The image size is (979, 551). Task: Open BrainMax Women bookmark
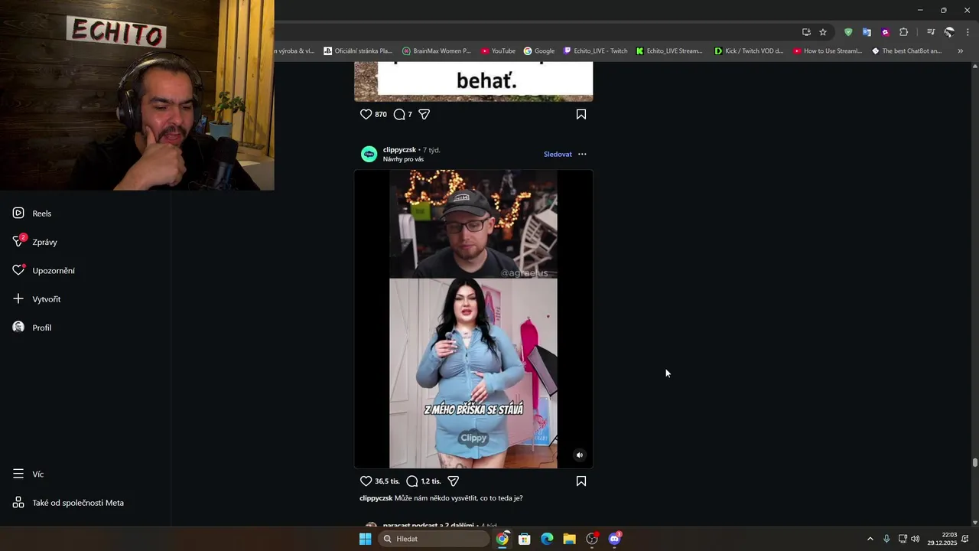(436, 51)
